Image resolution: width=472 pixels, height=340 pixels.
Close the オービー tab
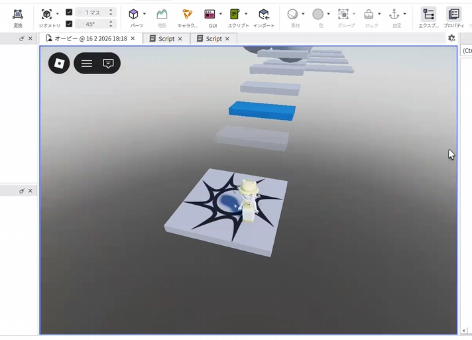pos(133,38)
